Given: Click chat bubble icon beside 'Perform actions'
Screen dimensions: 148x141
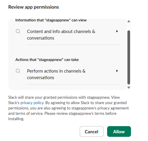Looking at the screenshot, I should pos(18,71).
